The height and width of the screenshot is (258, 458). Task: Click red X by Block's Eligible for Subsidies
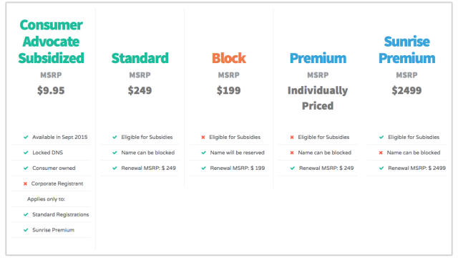point(203,137)
